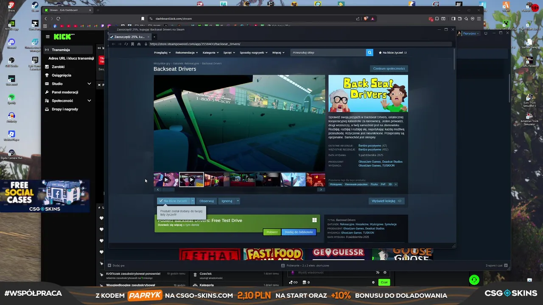Click the green chat bubble icon
The width and height of the screenshot is (543, 305).
click(x=474, y=280)
